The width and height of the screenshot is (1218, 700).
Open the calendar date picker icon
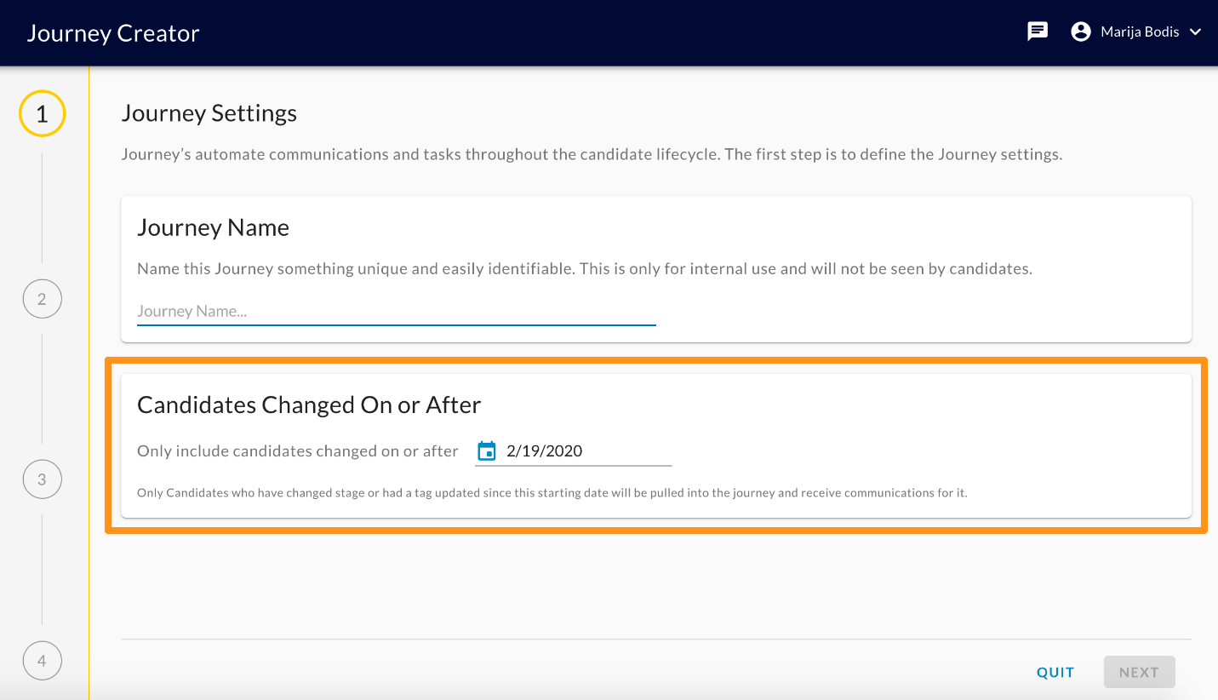tap(487, 451)
